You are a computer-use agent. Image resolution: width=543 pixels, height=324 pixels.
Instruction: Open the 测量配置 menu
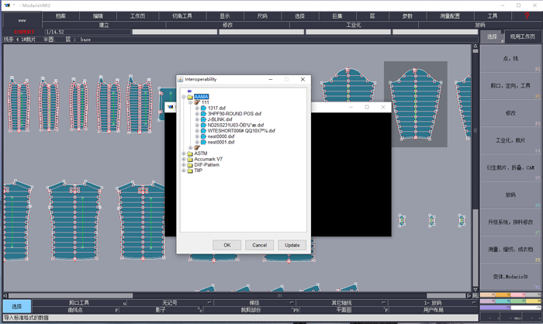click(x=450, y=16)
